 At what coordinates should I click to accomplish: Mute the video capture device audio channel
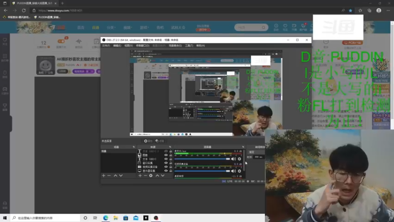(233, 171)
